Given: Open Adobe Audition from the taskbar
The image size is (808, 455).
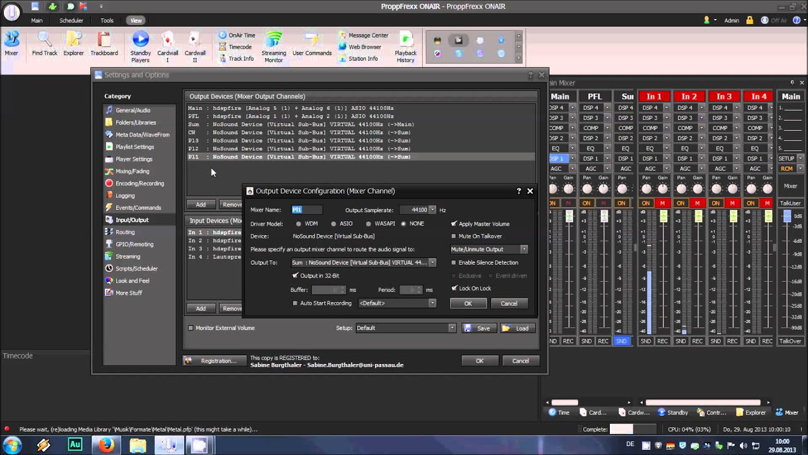Looking at the screenshot, I should coord(74,445).
